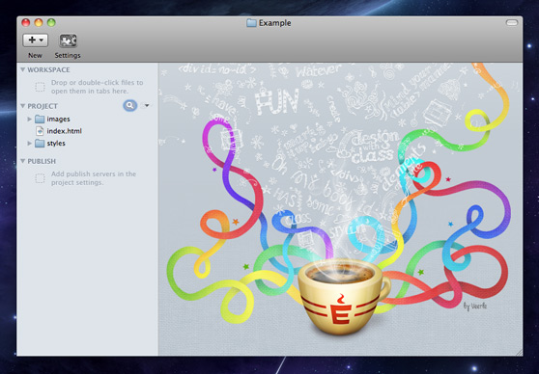Select the index.html file name

tap(65, 131)
